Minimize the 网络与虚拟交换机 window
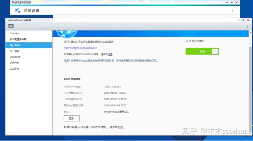The image size is (253, 141). (x=227, y=2)
